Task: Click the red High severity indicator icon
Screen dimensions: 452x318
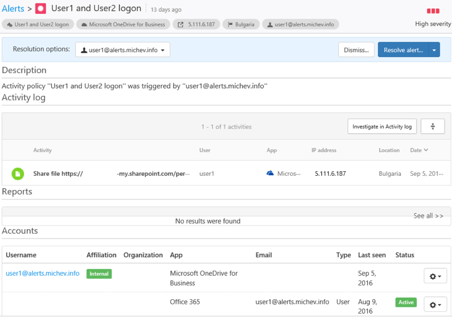Action: [x=433, y=11]
